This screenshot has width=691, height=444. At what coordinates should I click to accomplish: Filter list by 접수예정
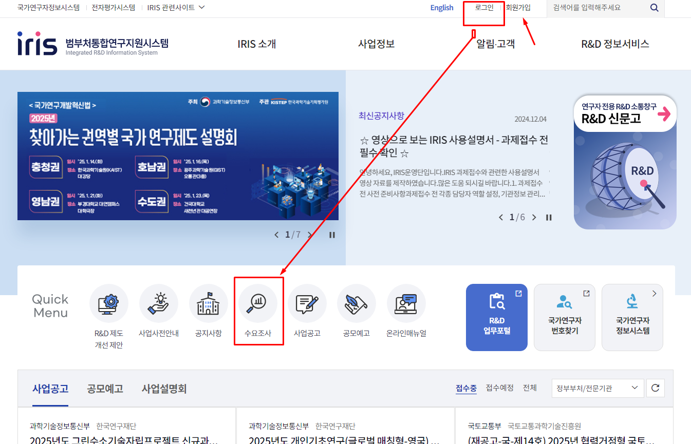tap(500, 388)
